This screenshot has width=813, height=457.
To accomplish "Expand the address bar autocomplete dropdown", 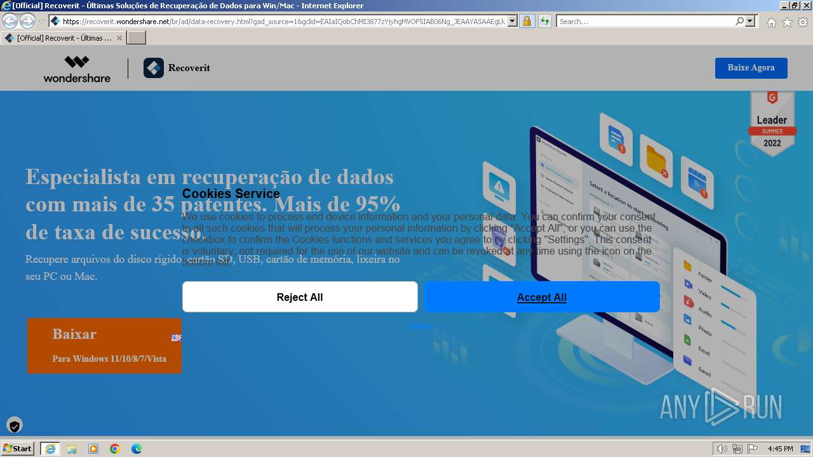I will pos(513,22).
